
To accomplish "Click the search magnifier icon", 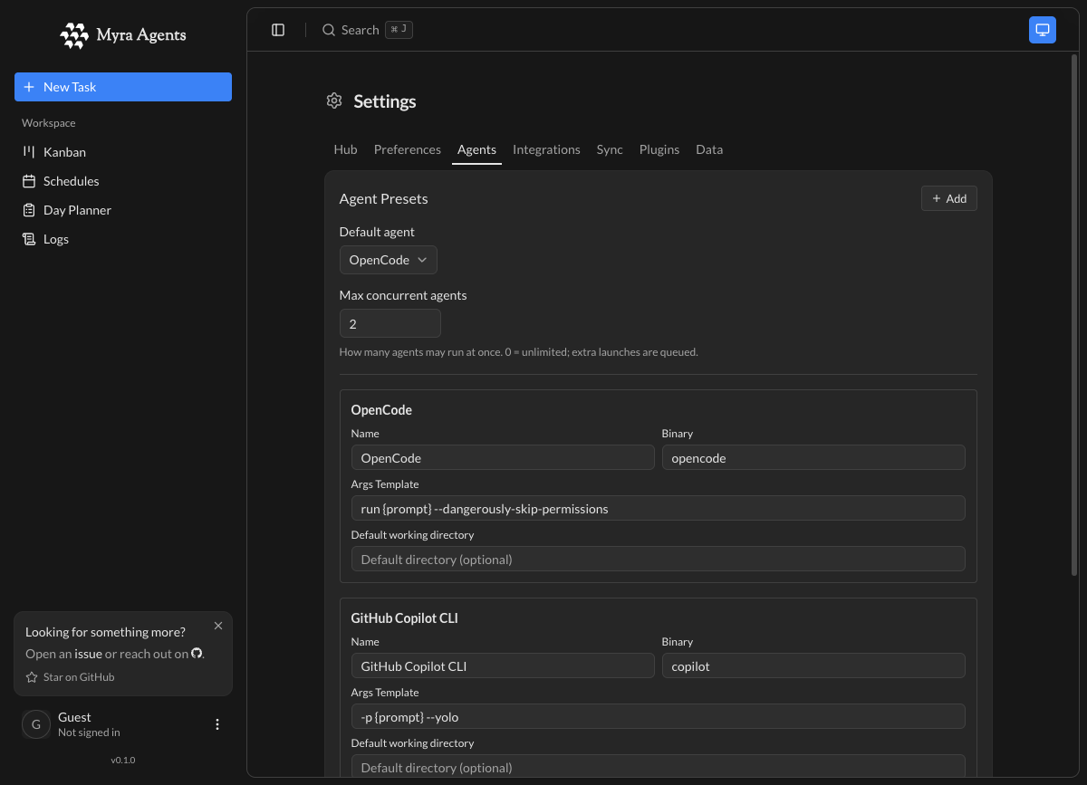I will [x=329, y=30].
